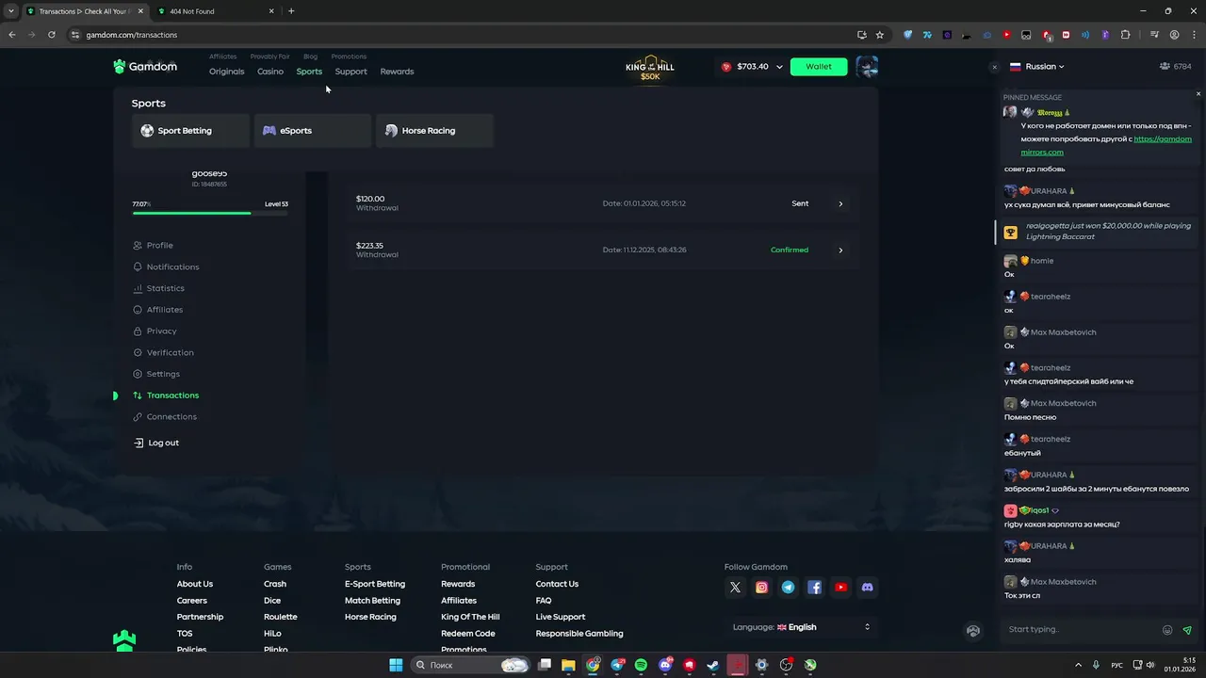Open Responsible Gambling footer link
Viewport: 1206px width, 678px height.
pos(579,634)
